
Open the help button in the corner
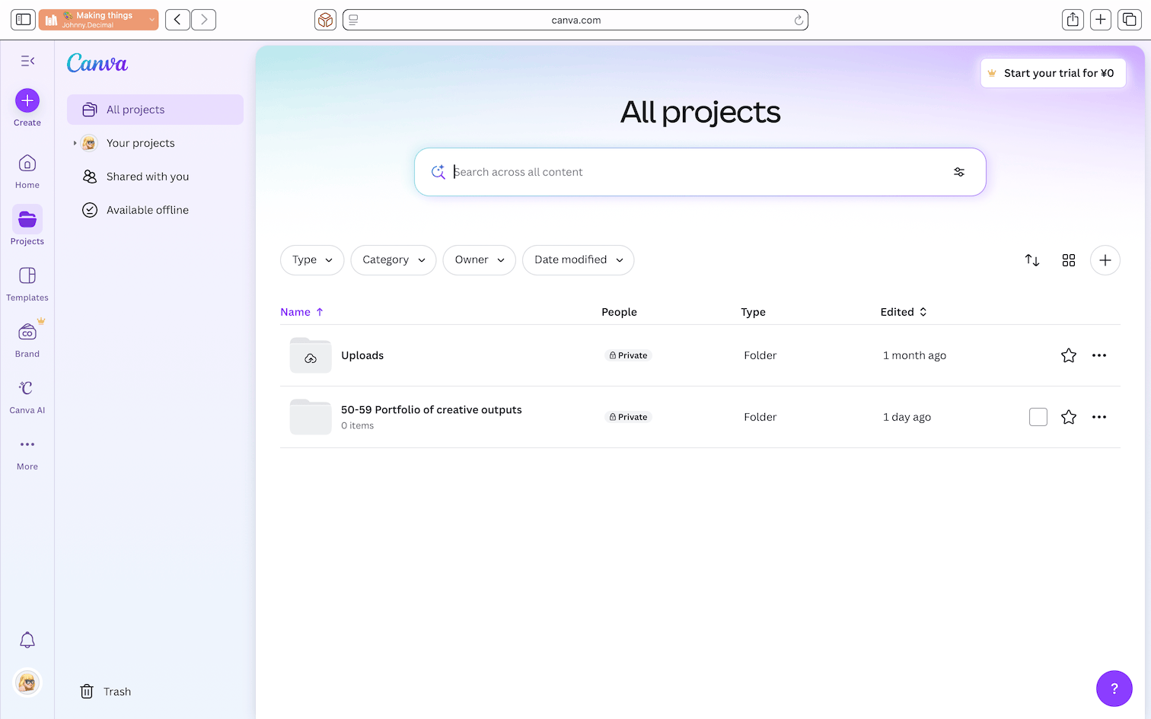click(1114, 689)
